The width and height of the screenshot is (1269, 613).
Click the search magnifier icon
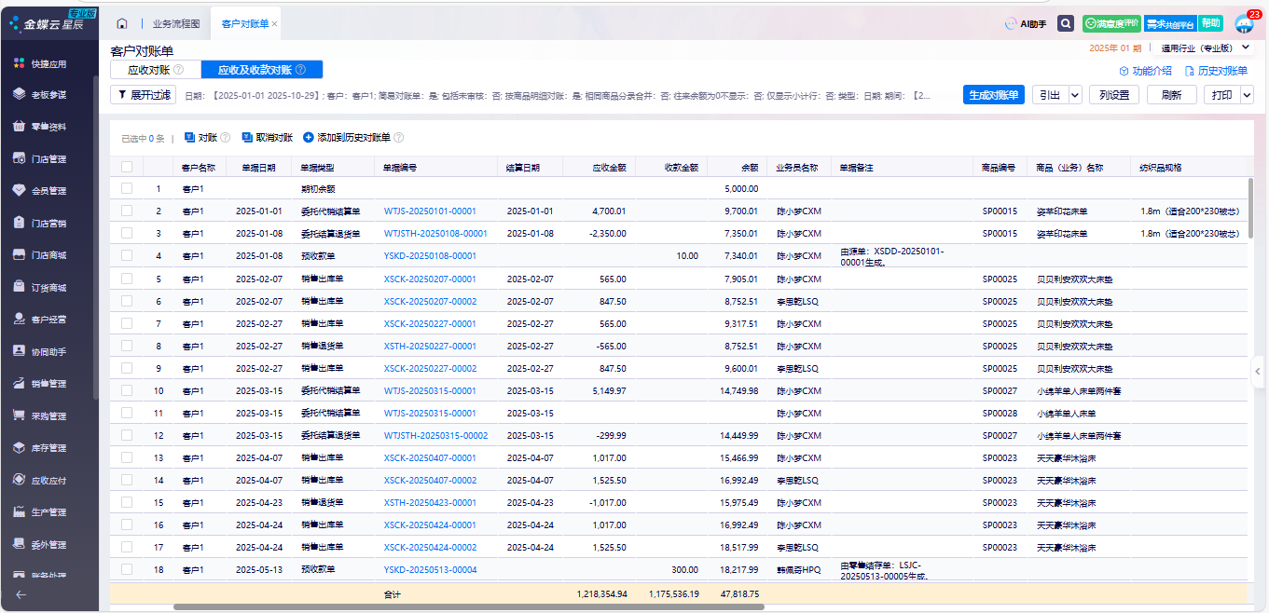click(1066, 24)
